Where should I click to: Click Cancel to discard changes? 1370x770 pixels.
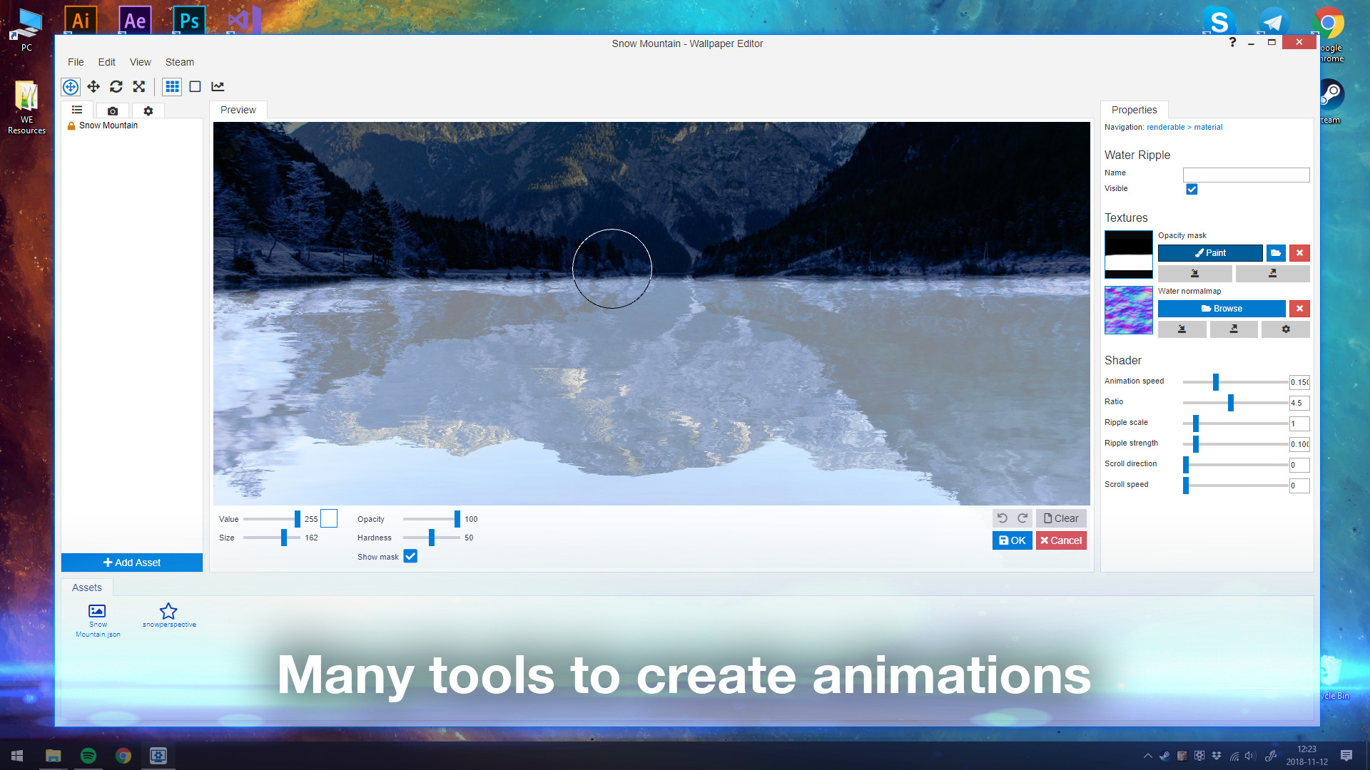pos(1059,540)
